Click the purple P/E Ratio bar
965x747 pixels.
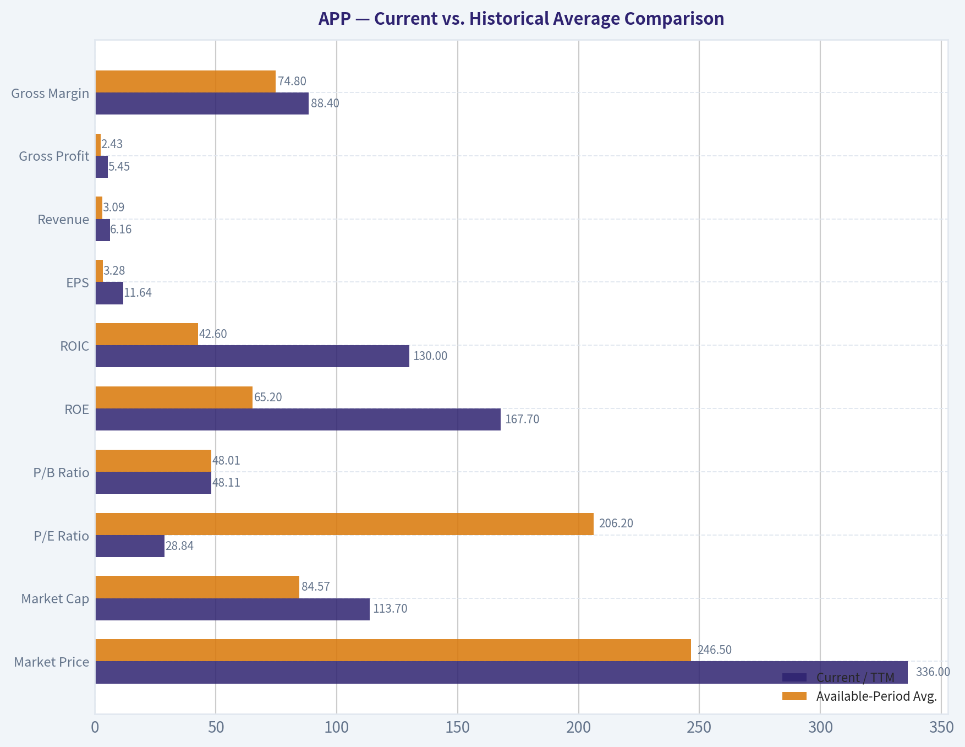[x=130, y=546]
